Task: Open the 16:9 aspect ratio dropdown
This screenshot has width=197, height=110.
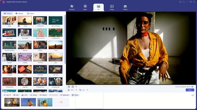Action: pyautogui.click(x=76, y=90)
